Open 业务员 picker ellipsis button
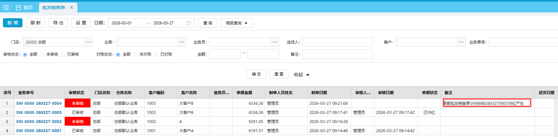558x137 pixels. coord(275,42)
